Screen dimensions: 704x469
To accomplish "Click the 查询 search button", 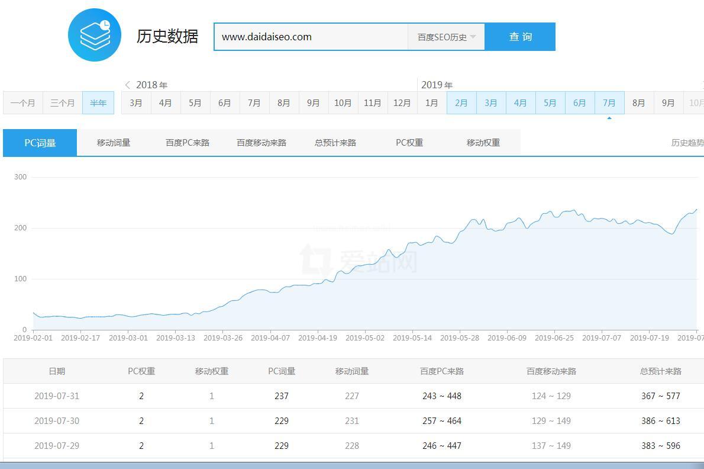I will pos(520,37).
